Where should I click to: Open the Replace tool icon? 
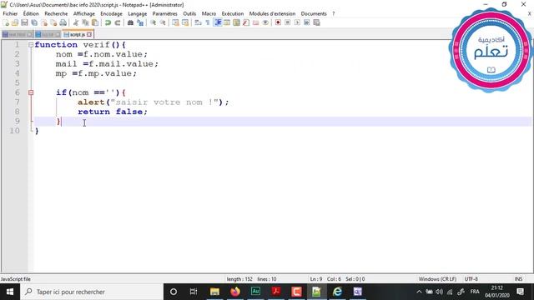(140, 22)
